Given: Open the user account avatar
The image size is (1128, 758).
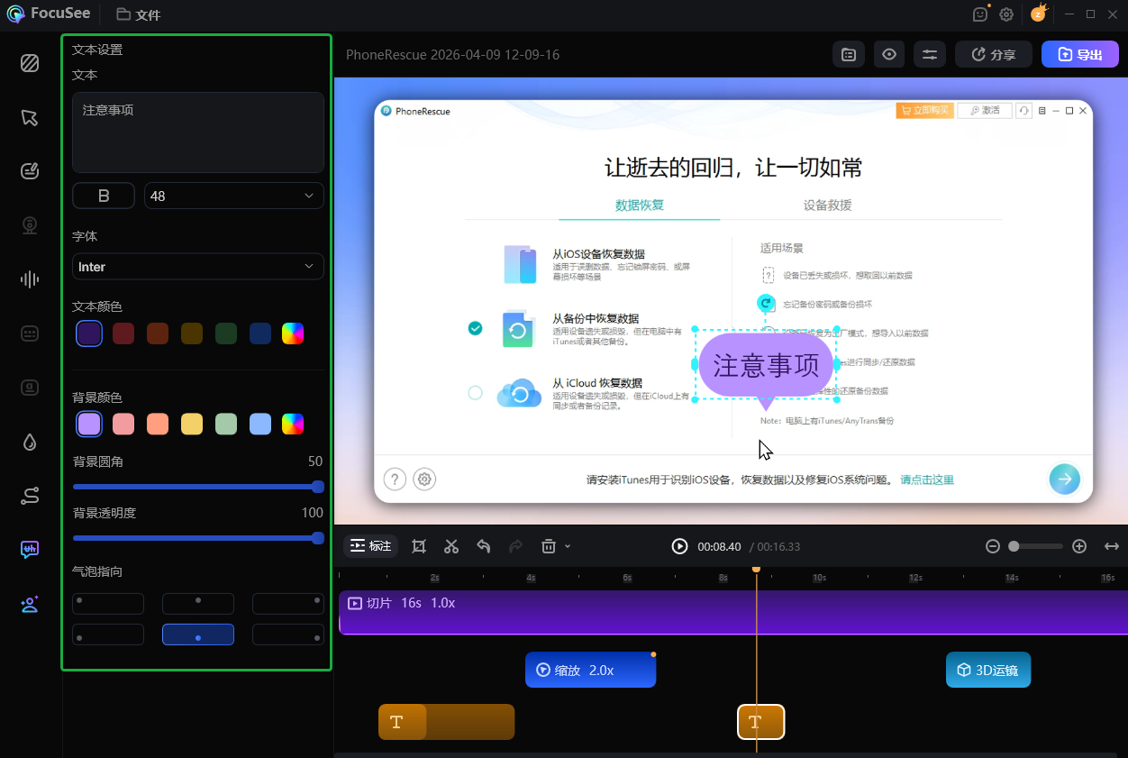Looking at the screenshot, I should coord(1039,14).
